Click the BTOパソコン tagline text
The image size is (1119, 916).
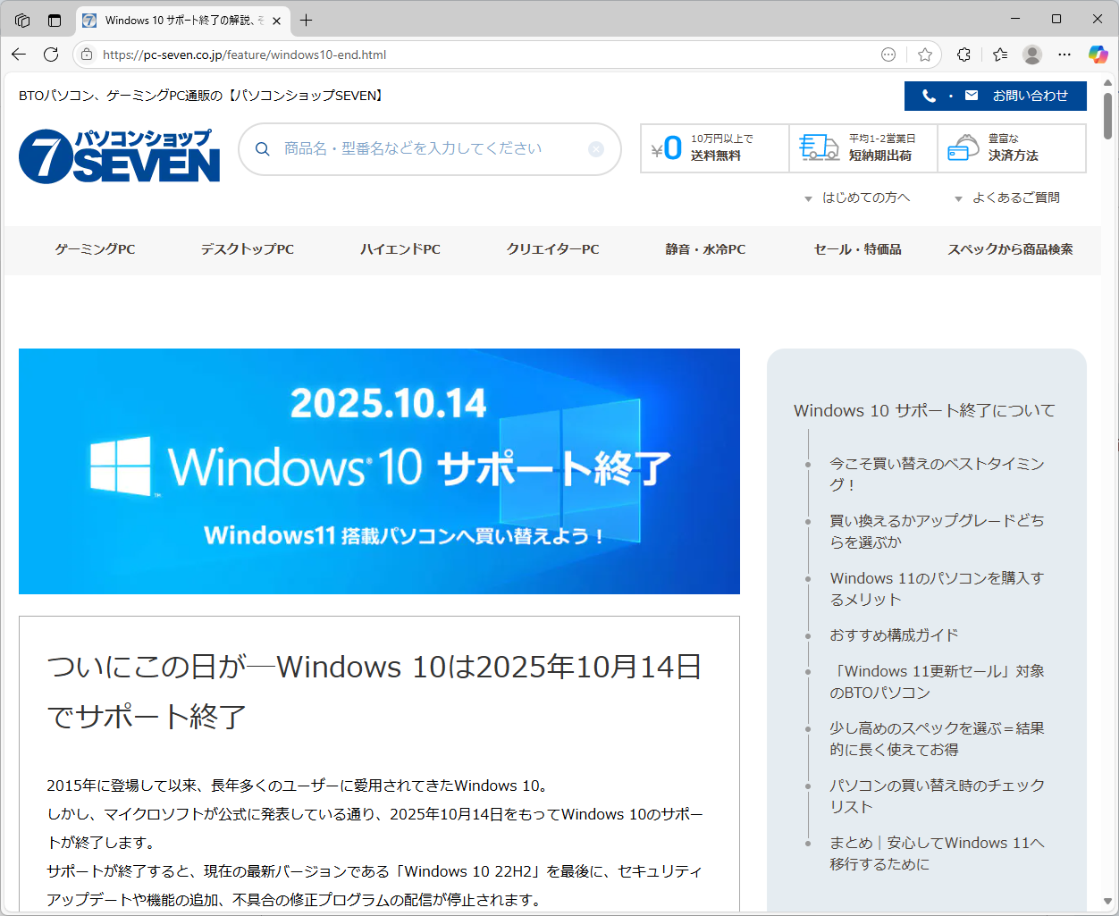203,96
